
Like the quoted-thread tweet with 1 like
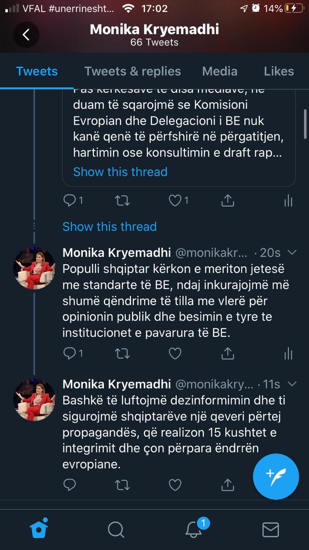point(175,200)
